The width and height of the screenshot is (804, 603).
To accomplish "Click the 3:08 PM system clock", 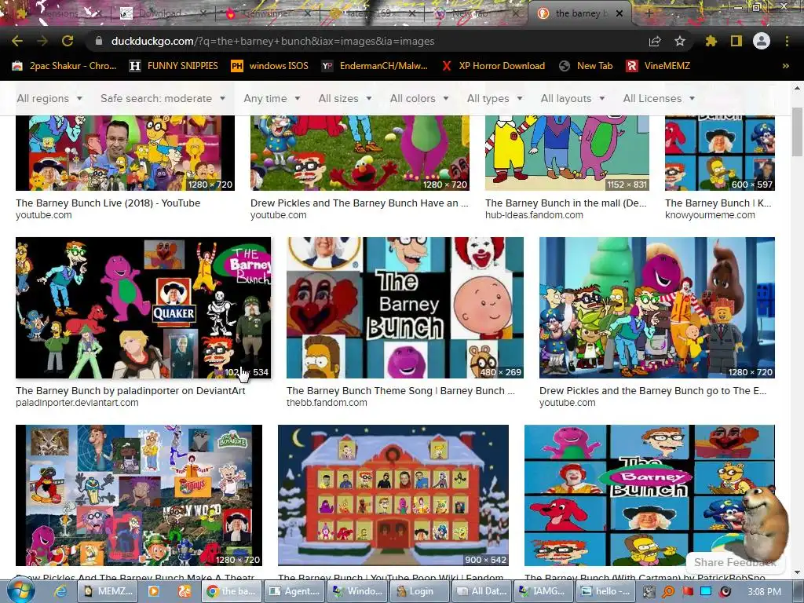I will 764,592.
